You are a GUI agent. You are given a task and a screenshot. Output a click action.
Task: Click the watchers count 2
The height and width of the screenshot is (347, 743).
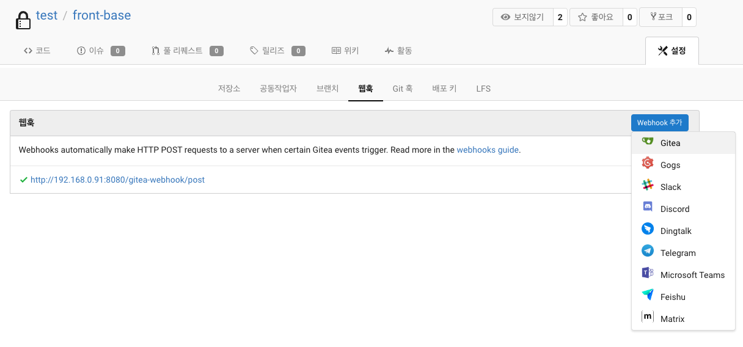pyautogui.click(x=560, y=17)
